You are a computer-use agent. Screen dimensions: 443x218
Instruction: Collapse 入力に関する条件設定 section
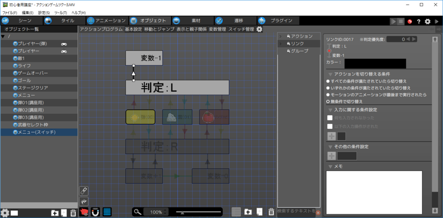(330, 109)
